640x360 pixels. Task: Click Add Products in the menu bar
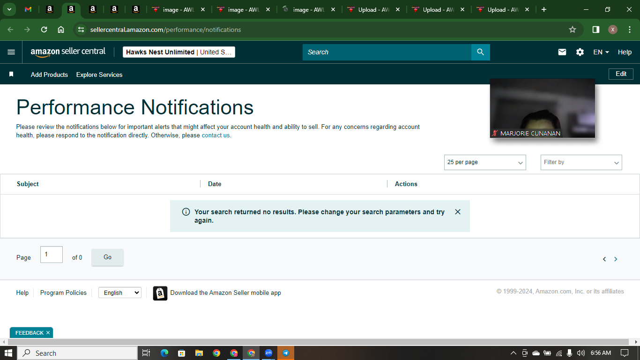49,75
